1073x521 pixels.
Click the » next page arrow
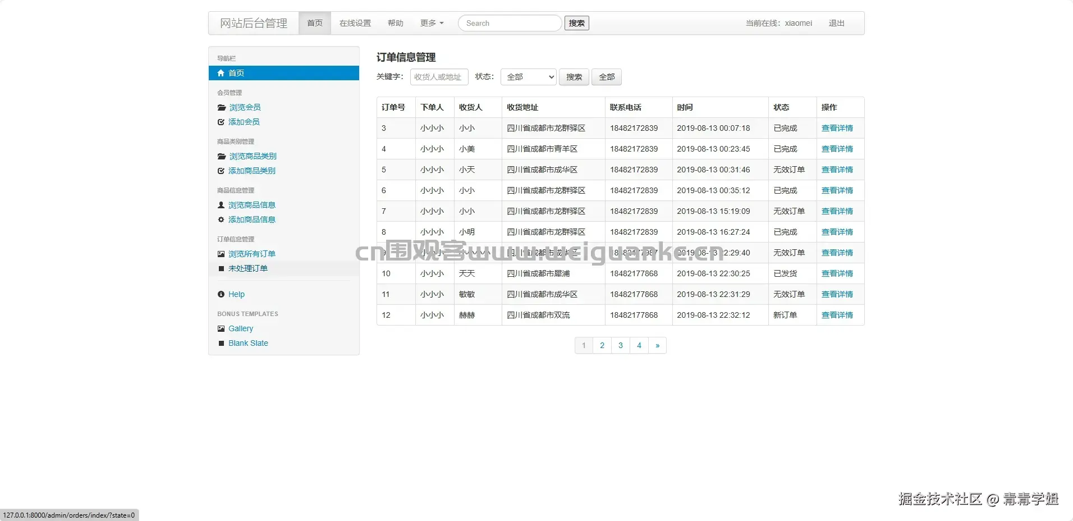(658, 345)
